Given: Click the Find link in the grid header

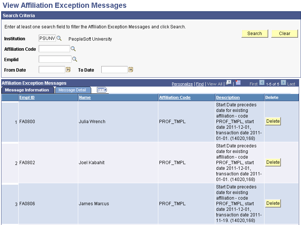Looking at the screenshot, I should [x=200, y=84].
